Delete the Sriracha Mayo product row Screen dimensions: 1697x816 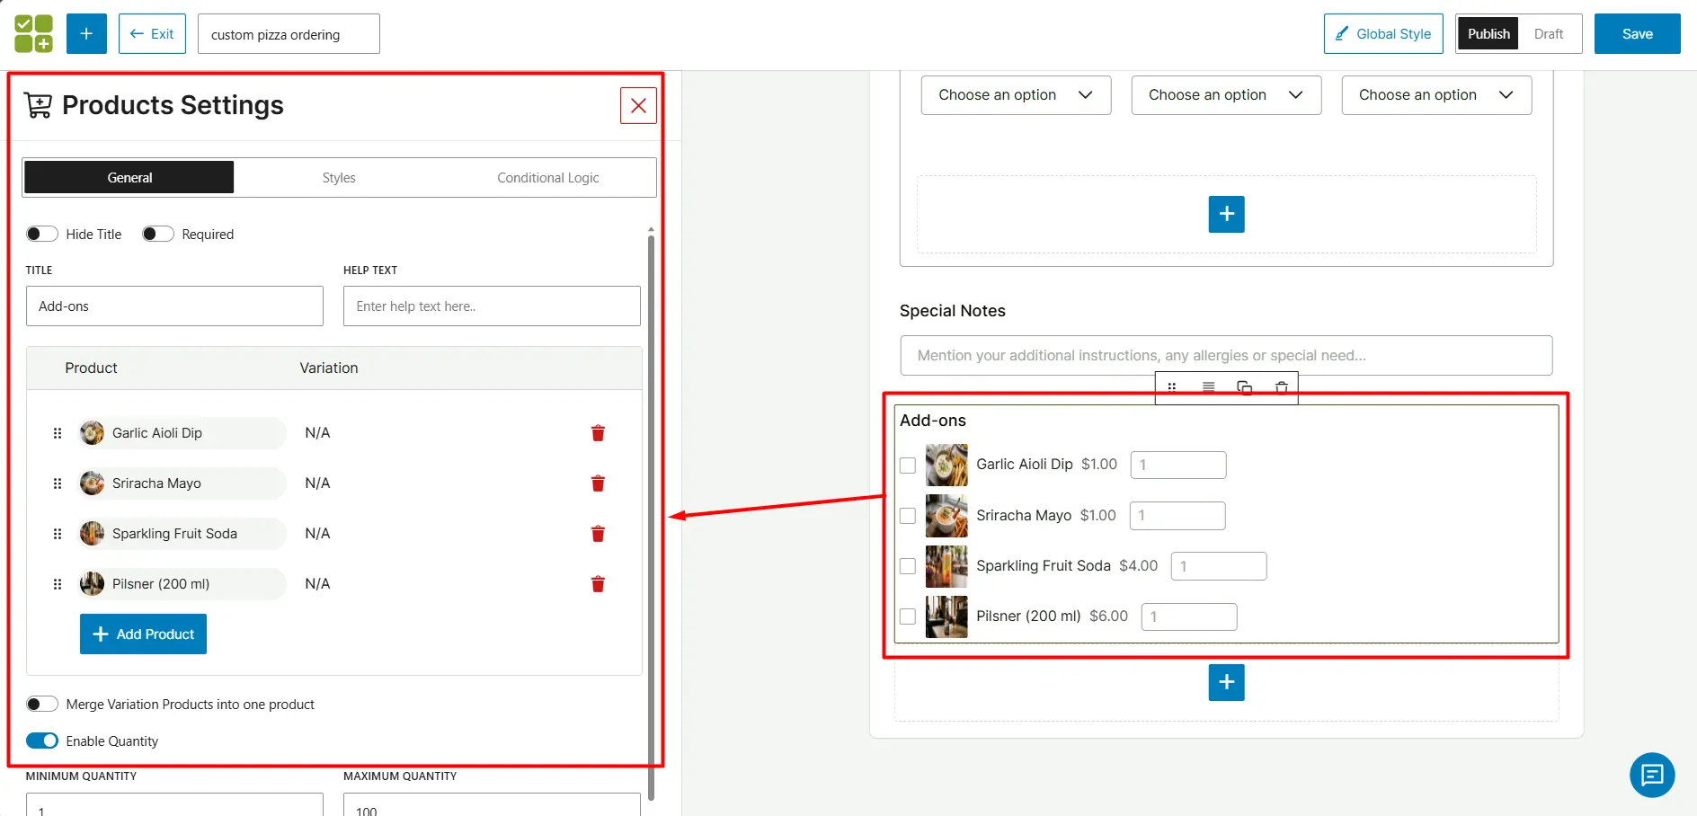(598, 483)
